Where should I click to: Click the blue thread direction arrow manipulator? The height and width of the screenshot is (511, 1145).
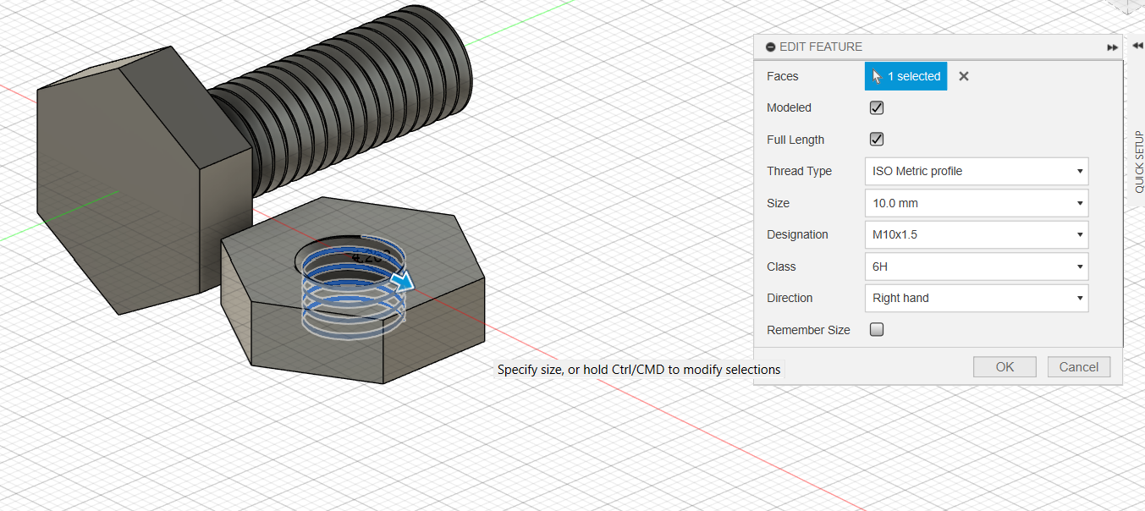tap(403, 281)
